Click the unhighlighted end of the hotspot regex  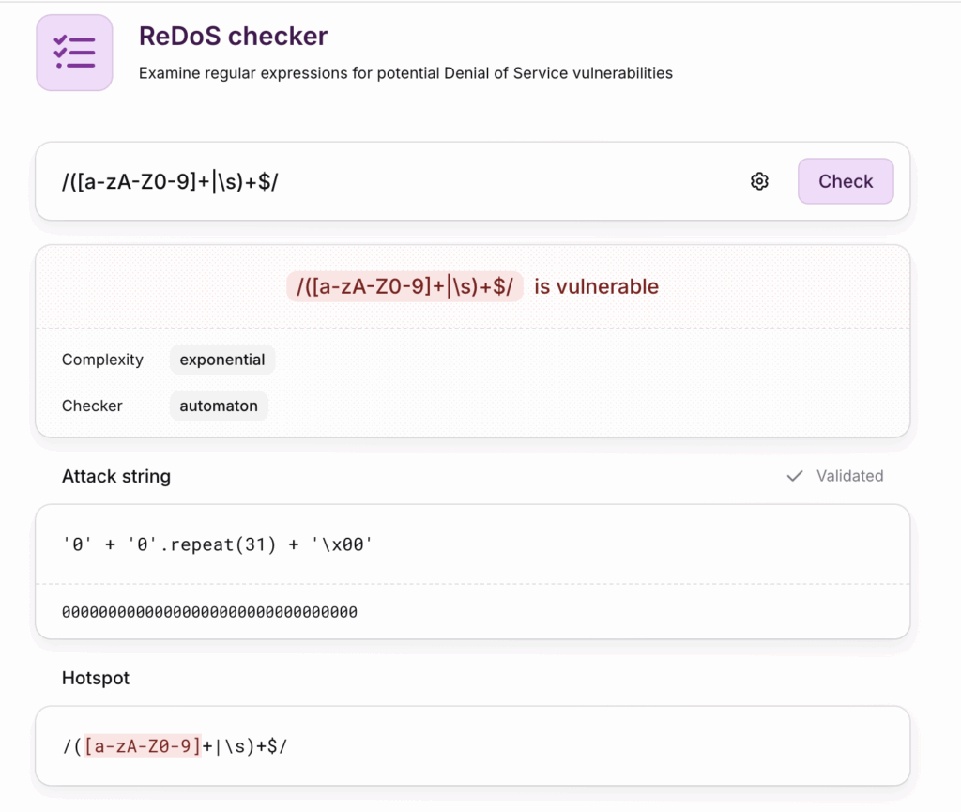click(x=245, y=746)
